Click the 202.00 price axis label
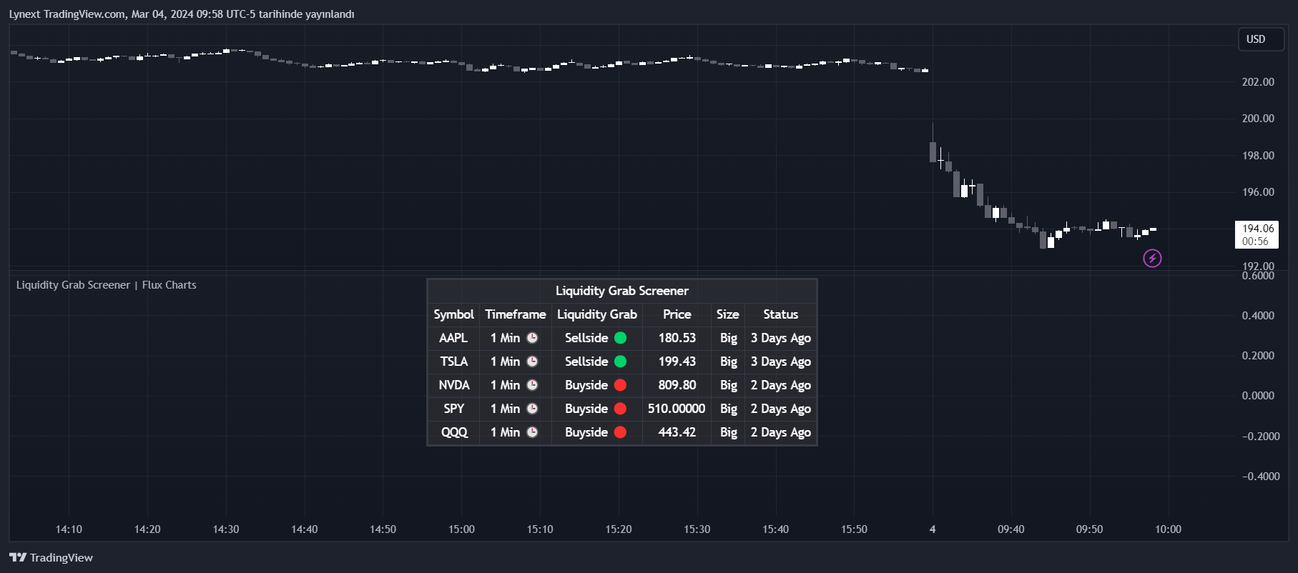This screenshot has width=1298, height=573. pyautogui.click(x=1258, y=82)
